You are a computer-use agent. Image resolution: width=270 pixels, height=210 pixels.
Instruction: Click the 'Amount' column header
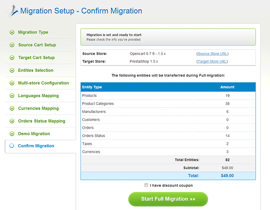227,87
